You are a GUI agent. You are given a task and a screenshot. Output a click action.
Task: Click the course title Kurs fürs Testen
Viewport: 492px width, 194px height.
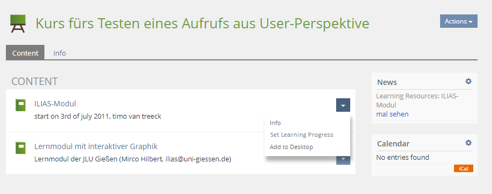(x=202, y=23)
